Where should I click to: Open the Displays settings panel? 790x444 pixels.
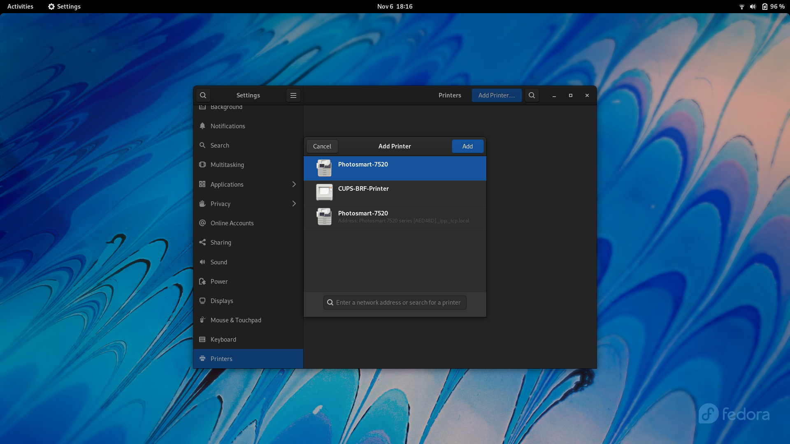[x=248, y=301]
